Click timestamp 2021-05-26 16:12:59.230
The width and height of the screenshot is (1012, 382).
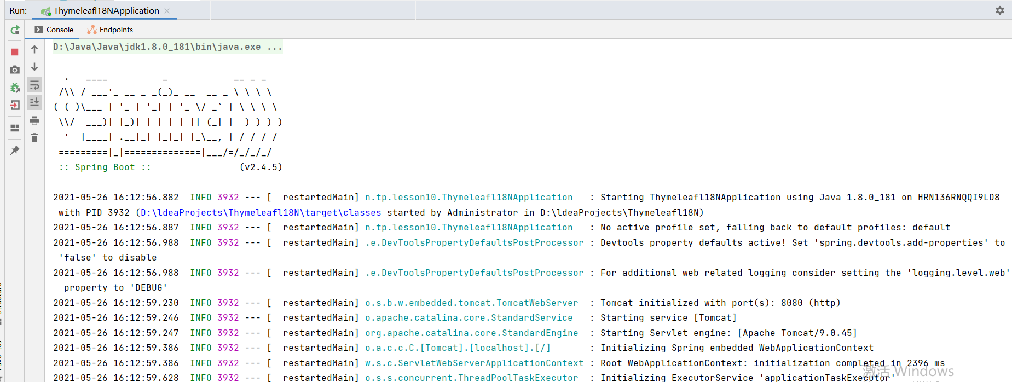[116, 303]
